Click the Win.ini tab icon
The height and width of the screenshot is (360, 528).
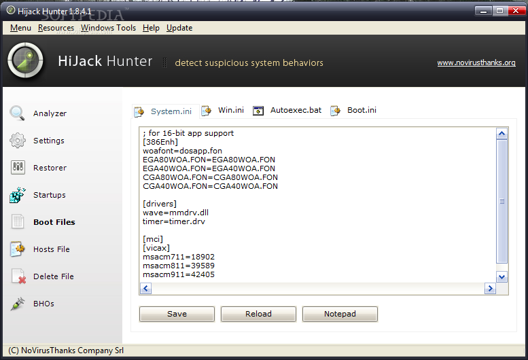(206, 110)
